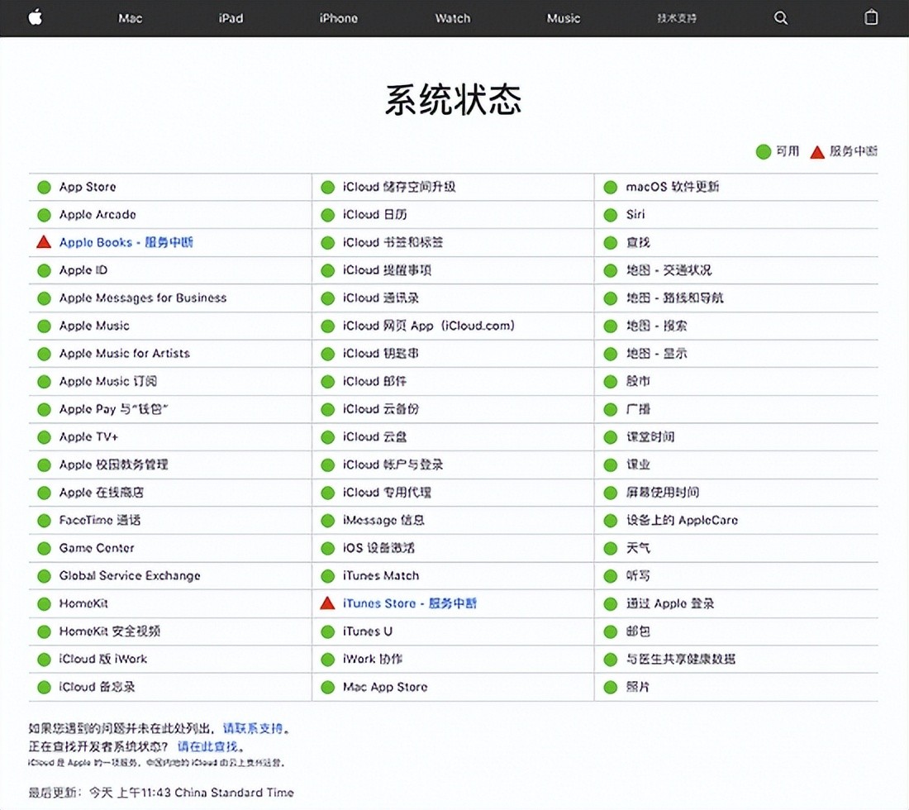Click green dot next to iCloud 日历
This screenshot has height=810, width=909.
pos(327,215)
